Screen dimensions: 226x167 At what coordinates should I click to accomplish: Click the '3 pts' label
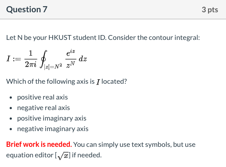pyautogui.click(x=210, y=10)
